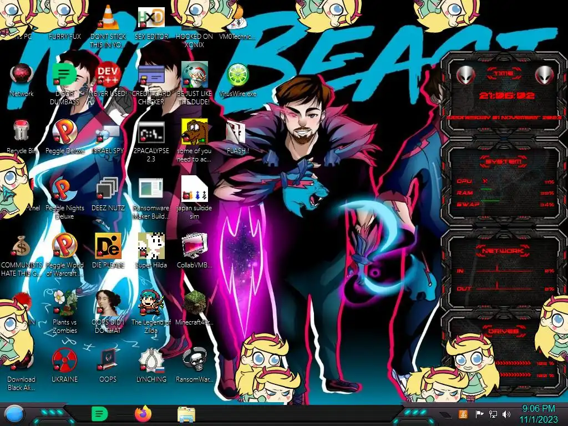This screenshot has height=426, width=568.
Task: Open the Action Center flag tray icon
Action: tap(480, 414)
